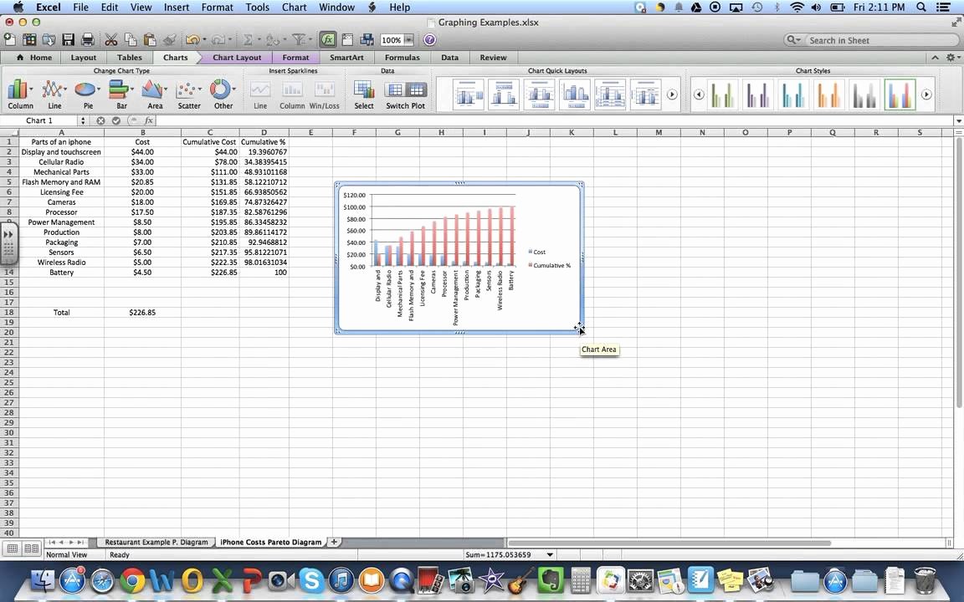Click the Save floppy disk icon
This screenshot has width=964, height=602.
point(69,40)
